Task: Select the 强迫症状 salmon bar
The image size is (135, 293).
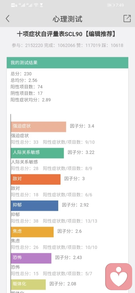Action: tap(39, 127)
